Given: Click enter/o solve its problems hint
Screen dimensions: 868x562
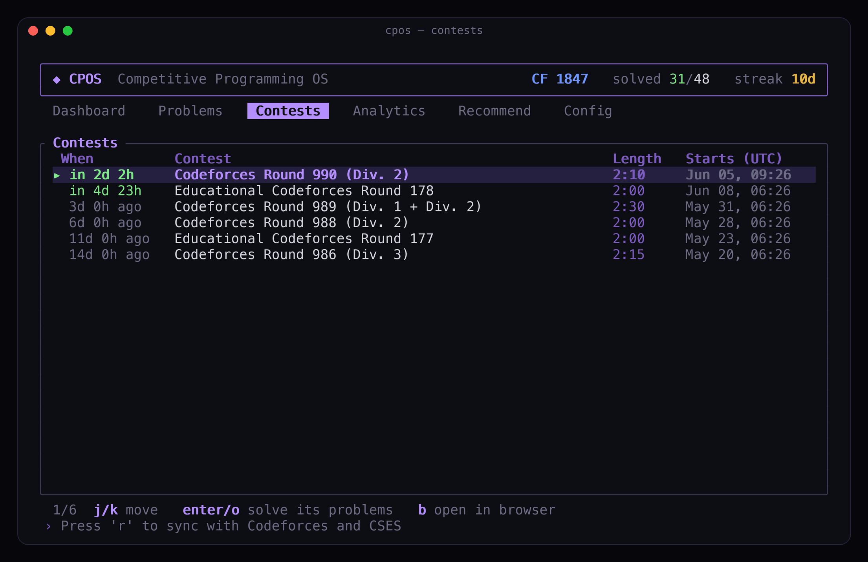Looking at the screenshot, I should (x=288, y=510).
